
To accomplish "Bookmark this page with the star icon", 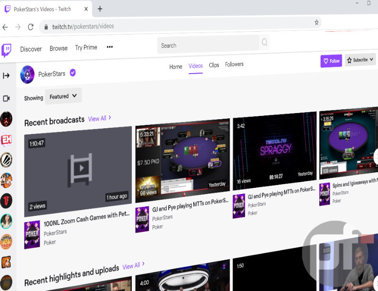I will pyautogui.click(x=317, y=22).
